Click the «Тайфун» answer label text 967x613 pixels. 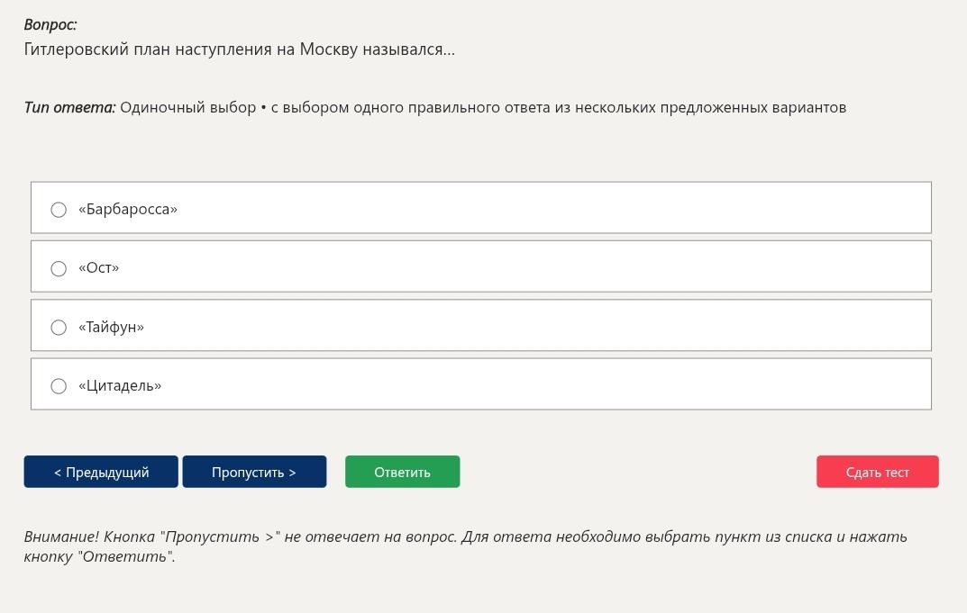(111, 327)
